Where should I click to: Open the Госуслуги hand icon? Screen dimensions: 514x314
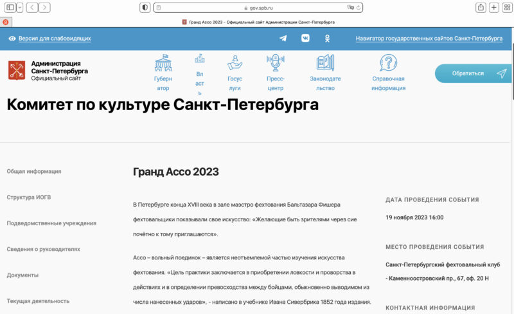pyautogui.click(x=235, y=63)
